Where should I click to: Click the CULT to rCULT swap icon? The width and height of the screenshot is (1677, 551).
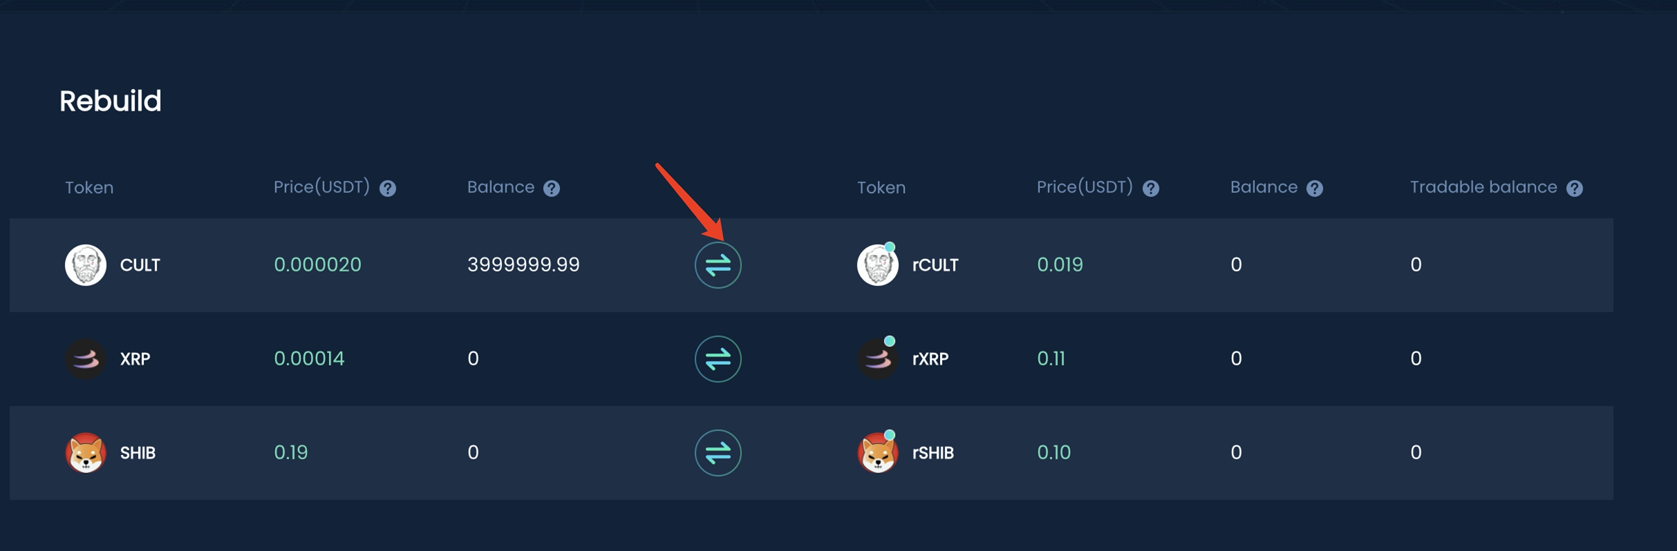pyautogui.click(x=718, y=265)
